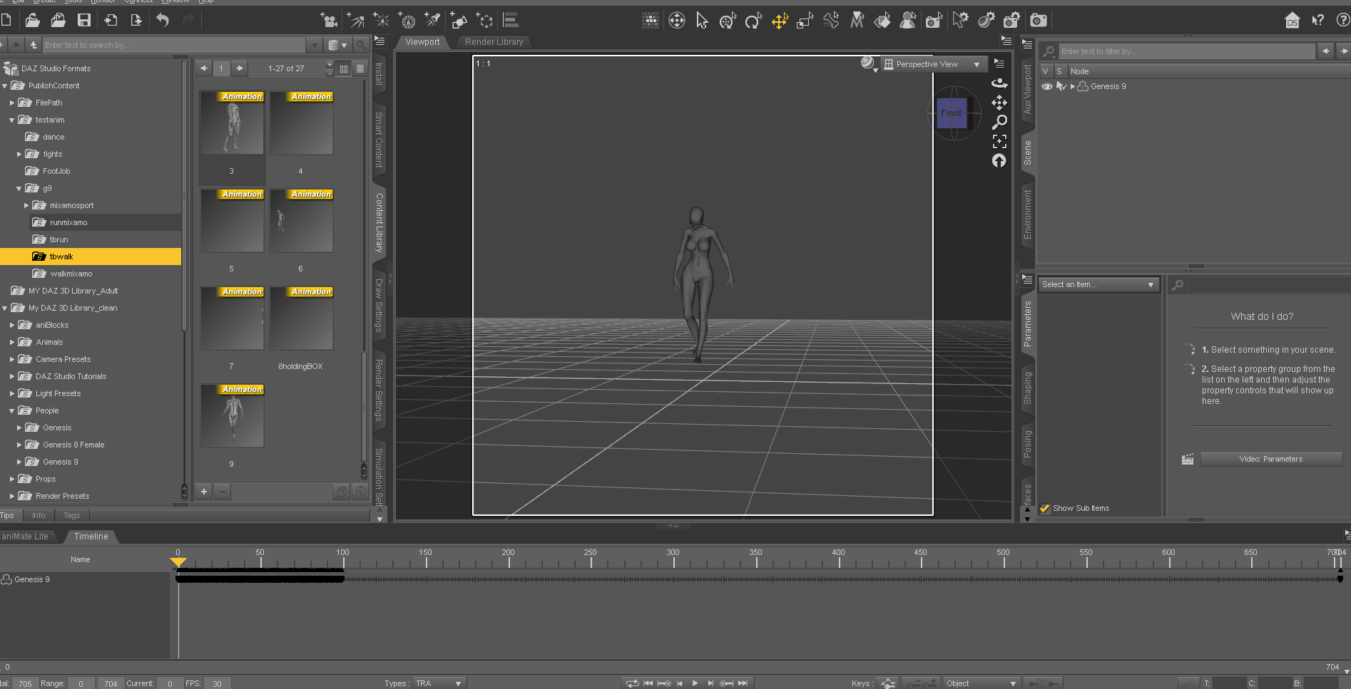Toggle visibility eye for Genesis 9
The image size is (1351, 689).
coord(1046,86)
